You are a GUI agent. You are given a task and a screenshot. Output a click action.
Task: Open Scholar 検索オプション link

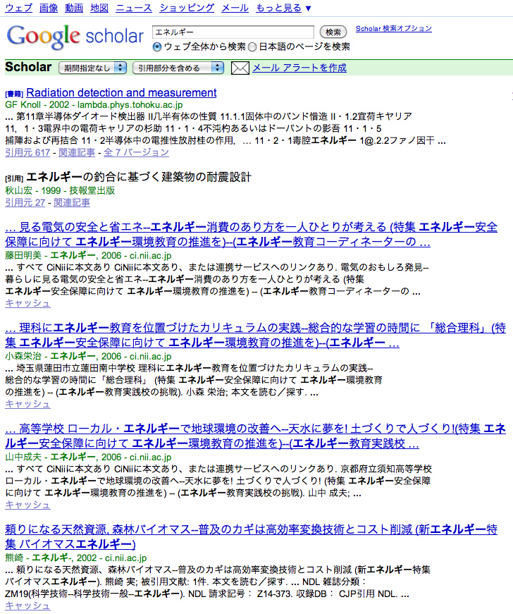pyautogui.click(x=394, y=29)
